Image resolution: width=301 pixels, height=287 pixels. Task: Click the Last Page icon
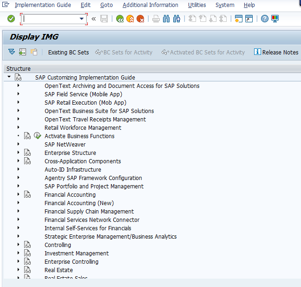point(223,19)
